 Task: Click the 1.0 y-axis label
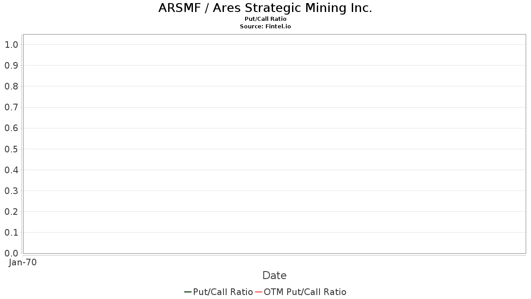coord(12,45)
